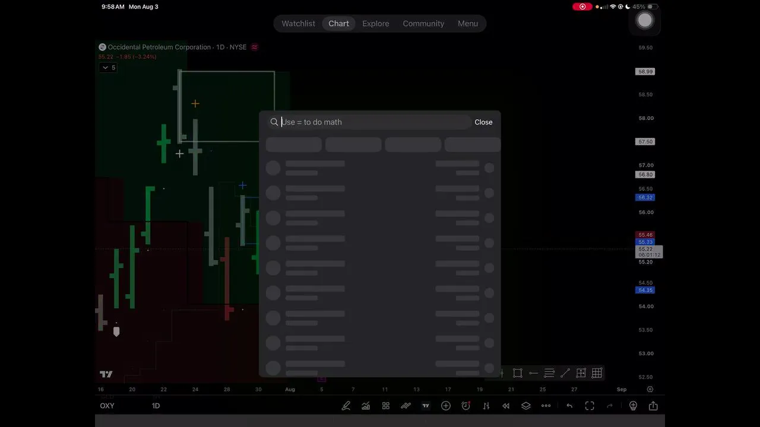This screenshot has height=427, width=760.
Task: Tap the search magnifier icon in dialog
Action: [274, 122]
